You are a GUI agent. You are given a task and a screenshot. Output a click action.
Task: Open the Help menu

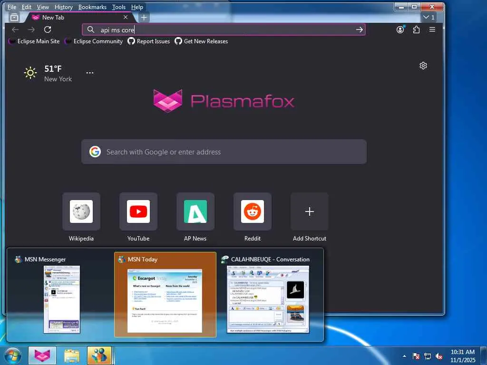[x=137, y=7]
